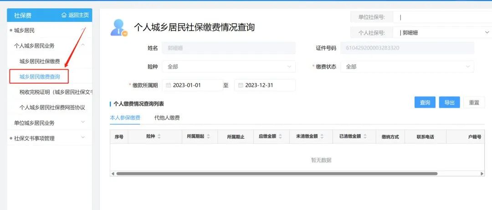Click the 导出 export button

click(x=449, y=102)
